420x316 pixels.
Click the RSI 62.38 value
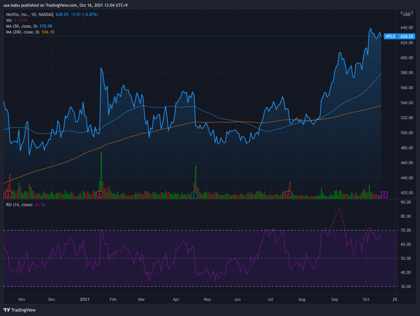click(x=40, y=205)
